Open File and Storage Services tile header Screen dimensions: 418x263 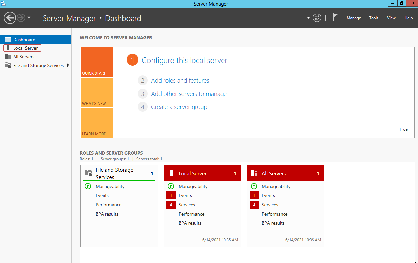(119, 173)
